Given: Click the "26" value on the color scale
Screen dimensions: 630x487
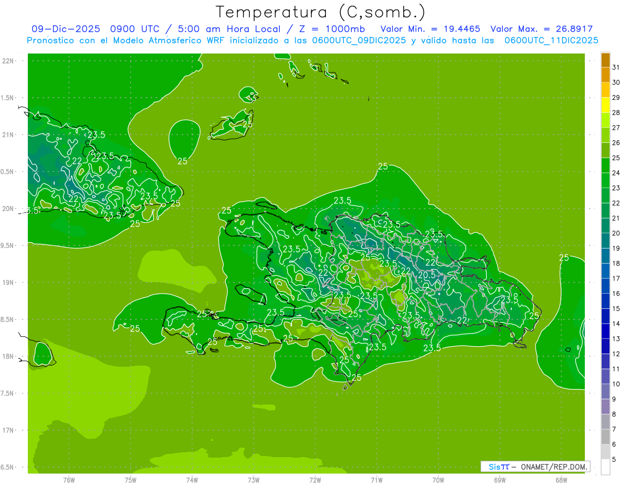Looking at the screenshot, I should click(616, 143).
